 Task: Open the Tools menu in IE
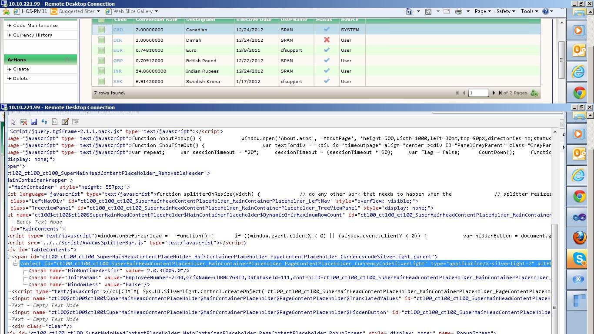click(x=530, y=11)
